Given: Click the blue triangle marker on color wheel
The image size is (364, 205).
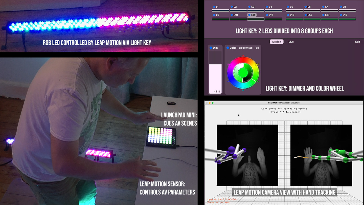Looking at the screenshot, I should (x=228, y=81).
